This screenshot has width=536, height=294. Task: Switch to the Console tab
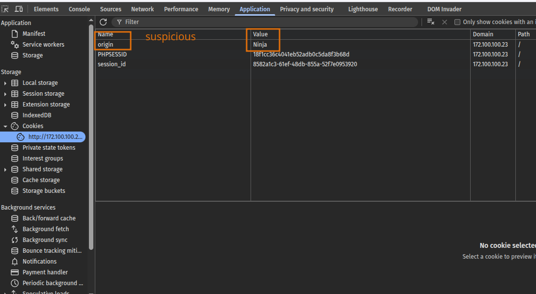79,9
